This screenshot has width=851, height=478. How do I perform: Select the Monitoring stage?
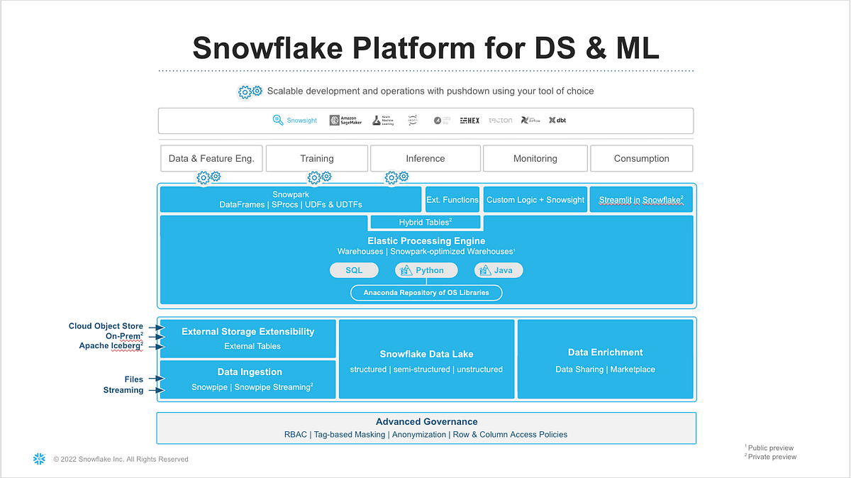click(535, 158)
